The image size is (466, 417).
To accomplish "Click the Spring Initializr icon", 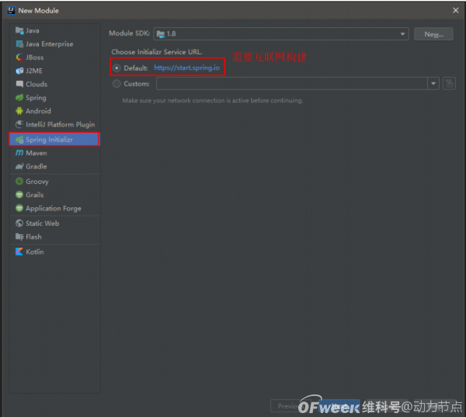I will tap(19, 140).
